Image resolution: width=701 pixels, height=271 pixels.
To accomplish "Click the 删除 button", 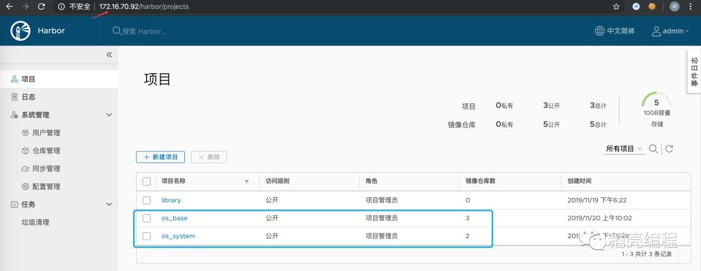I will pos(209,157).
